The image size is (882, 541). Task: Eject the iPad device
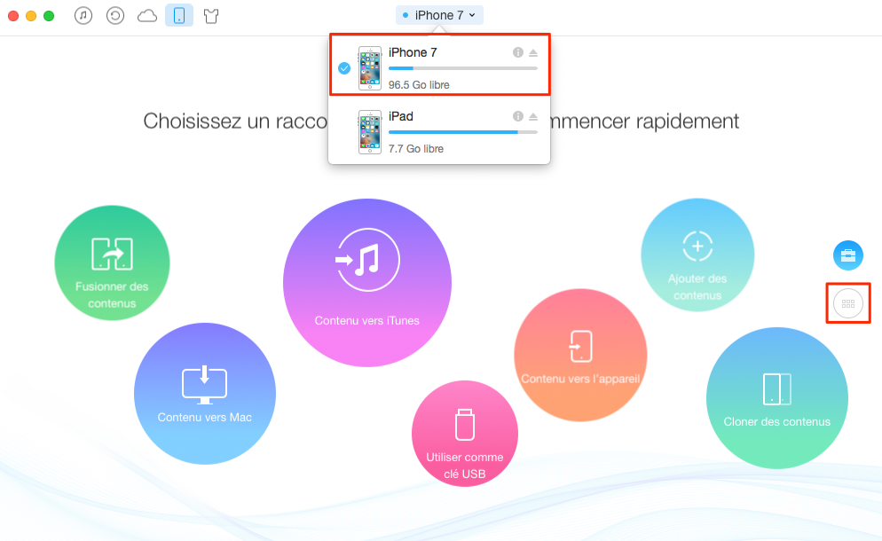533,117
